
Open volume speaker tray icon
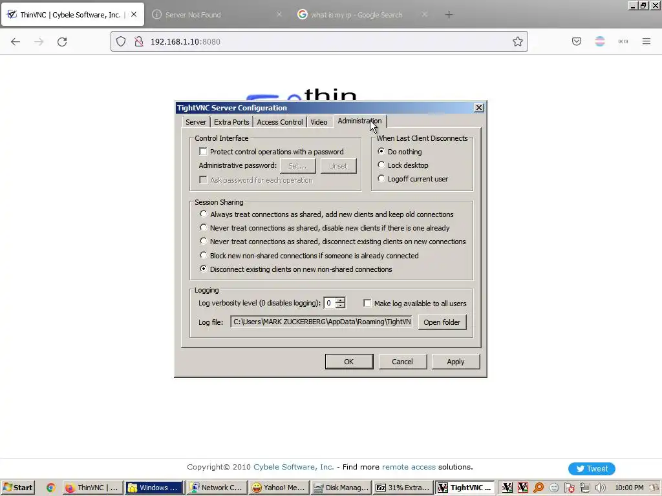point(600,488)
